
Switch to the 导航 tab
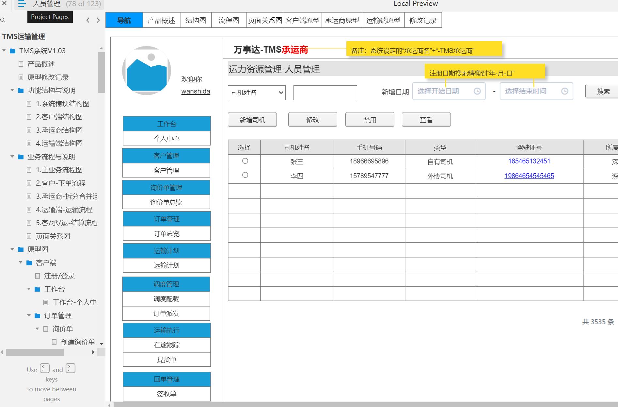pos(124,20)
